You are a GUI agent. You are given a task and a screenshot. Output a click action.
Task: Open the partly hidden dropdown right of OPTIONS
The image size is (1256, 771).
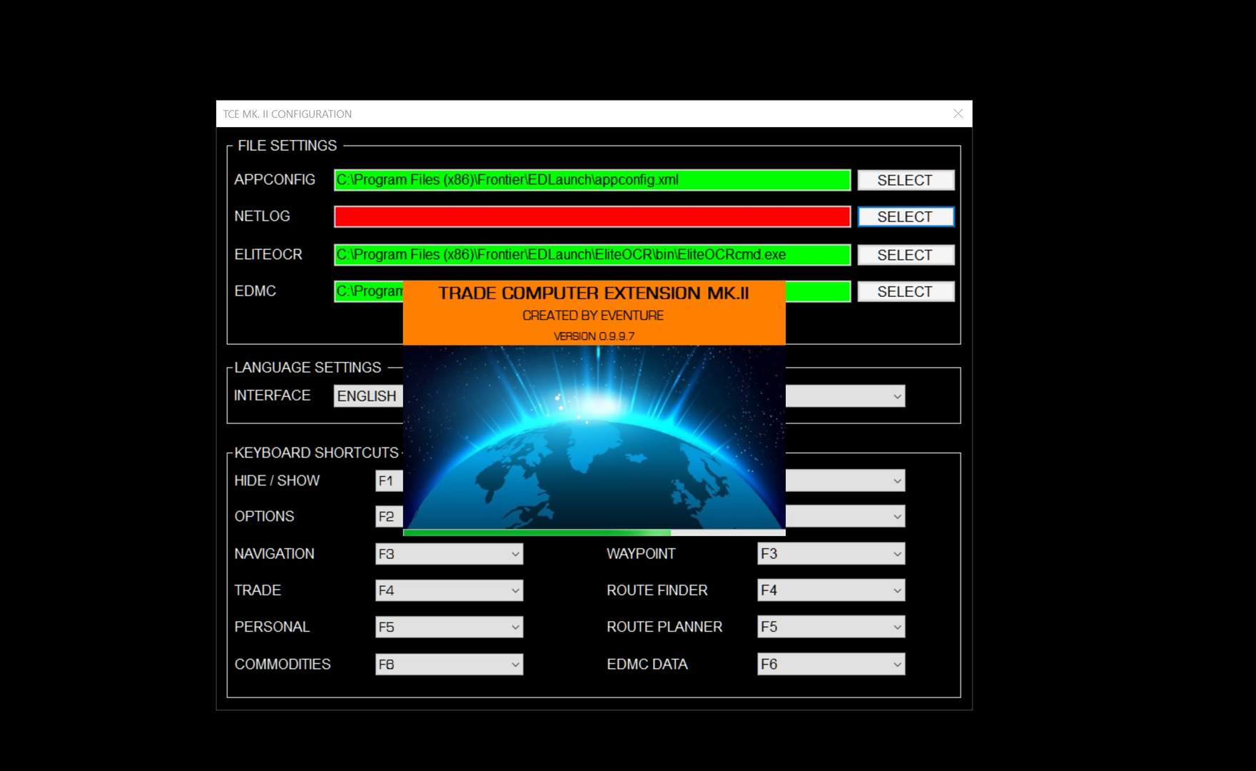[845, 516]
